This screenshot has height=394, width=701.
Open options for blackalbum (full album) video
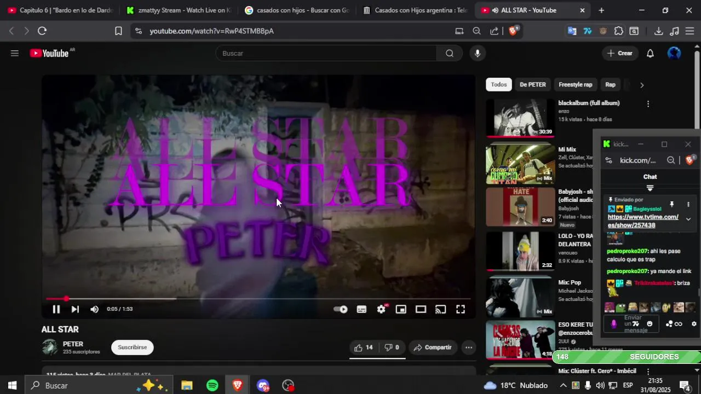648,104
